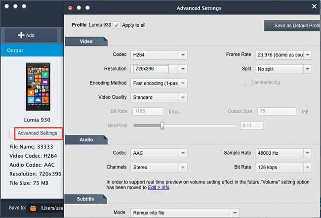Viewport: 321px width, 218px height.
Task: Click the Video Codec: H264 text
Action: click(x=33, y=156)
